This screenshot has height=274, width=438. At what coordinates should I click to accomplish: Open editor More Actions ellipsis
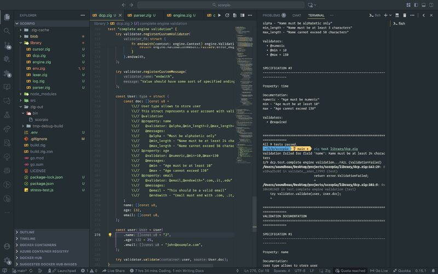(x=250, y=15)
